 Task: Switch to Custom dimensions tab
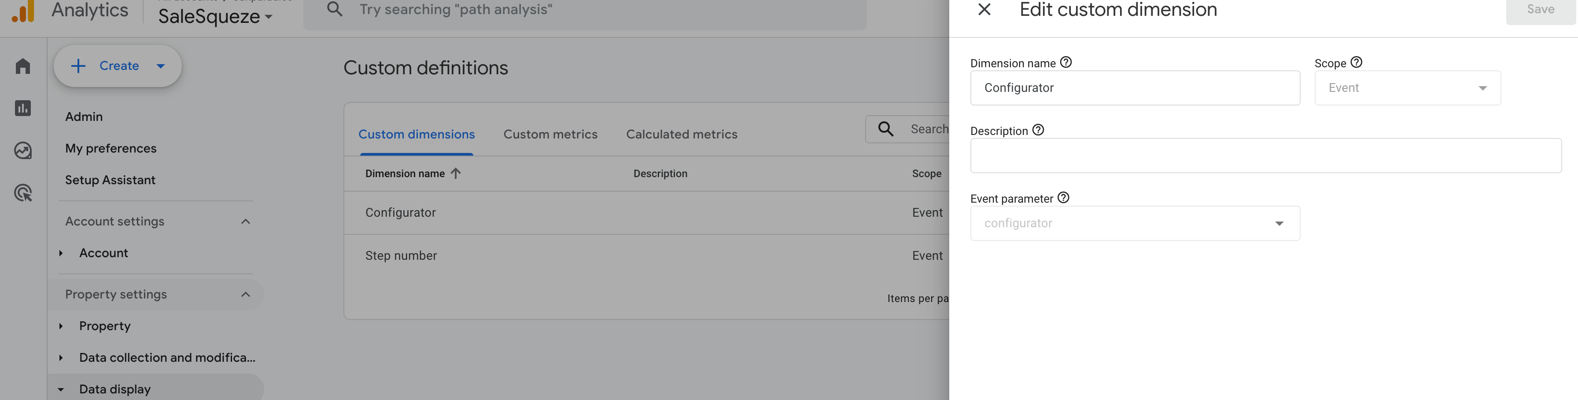coord(417,135)
